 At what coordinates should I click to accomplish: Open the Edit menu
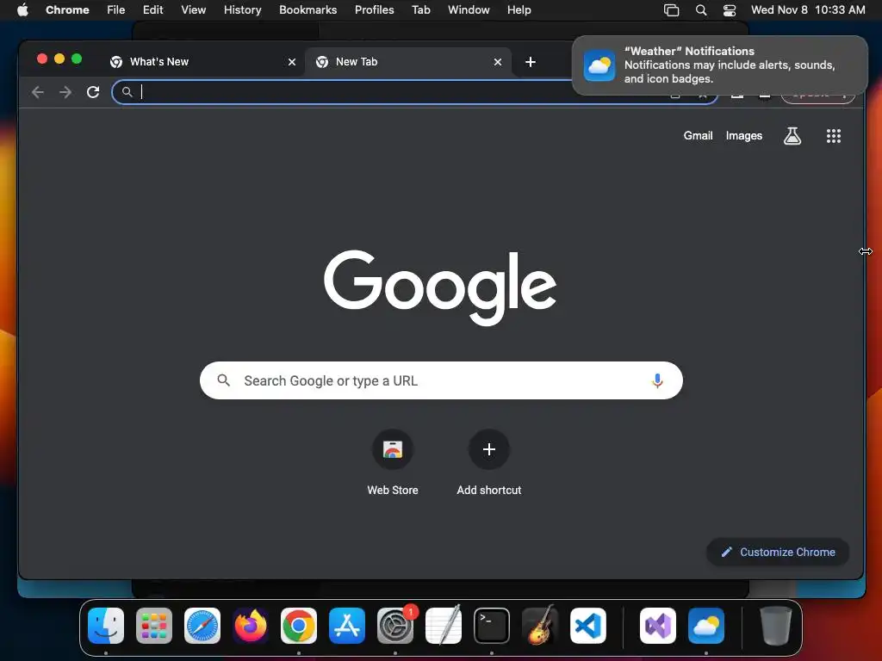click(153, 10)
